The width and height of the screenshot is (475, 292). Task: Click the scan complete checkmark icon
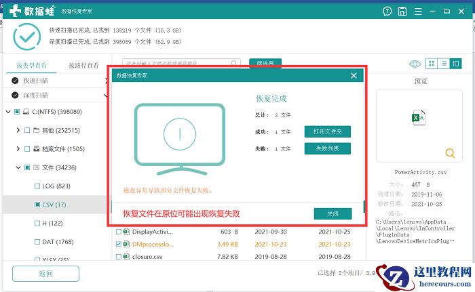[27, 37]
